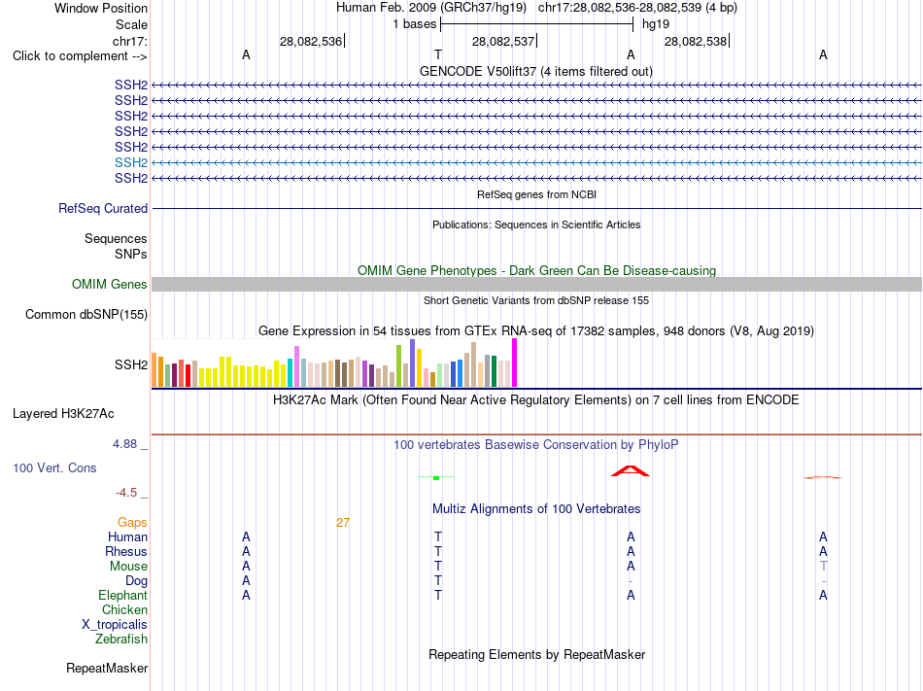
Task: Click the Layered H3K27Ac track label
Action: tap(63, 414)
